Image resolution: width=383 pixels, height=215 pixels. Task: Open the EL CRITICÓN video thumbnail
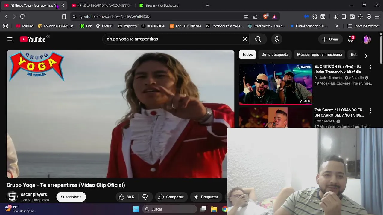click(275, 84)
